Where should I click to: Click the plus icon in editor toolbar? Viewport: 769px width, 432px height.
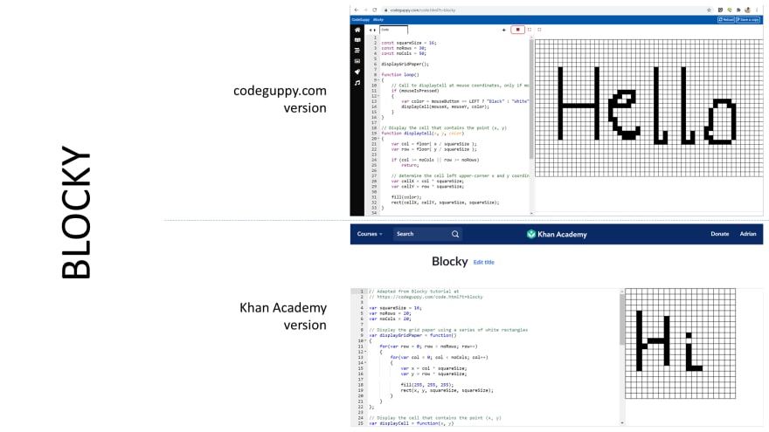click(x=503, y=30)
